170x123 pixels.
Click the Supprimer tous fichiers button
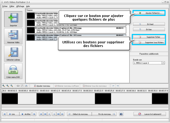pos(149,42)
